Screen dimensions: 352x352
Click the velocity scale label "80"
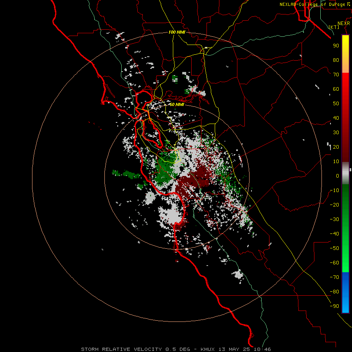(336, 60)
